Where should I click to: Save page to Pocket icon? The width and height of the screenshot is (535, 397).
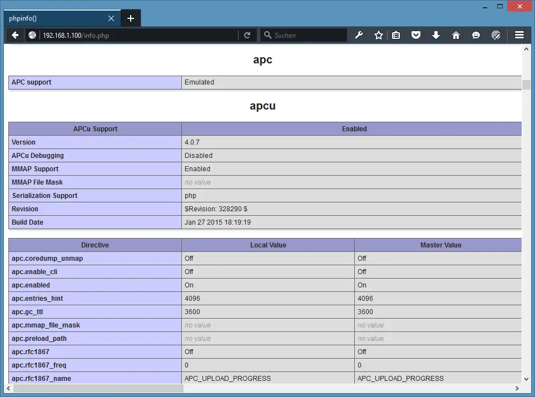pos(416,35)
